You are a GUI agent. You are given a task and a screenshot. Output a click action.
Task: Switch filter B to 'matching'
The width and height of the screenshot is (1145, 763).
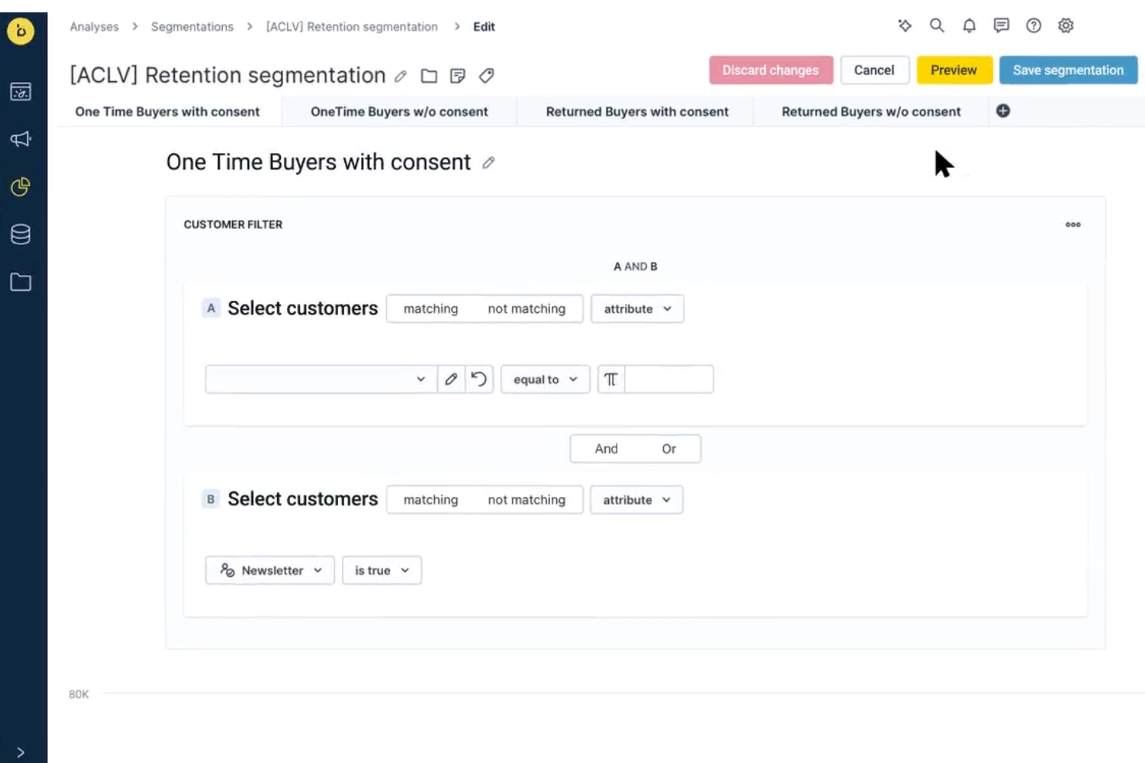coord(430,499)
